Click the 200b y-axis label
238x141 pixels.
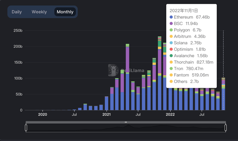[x=18, y=46]
